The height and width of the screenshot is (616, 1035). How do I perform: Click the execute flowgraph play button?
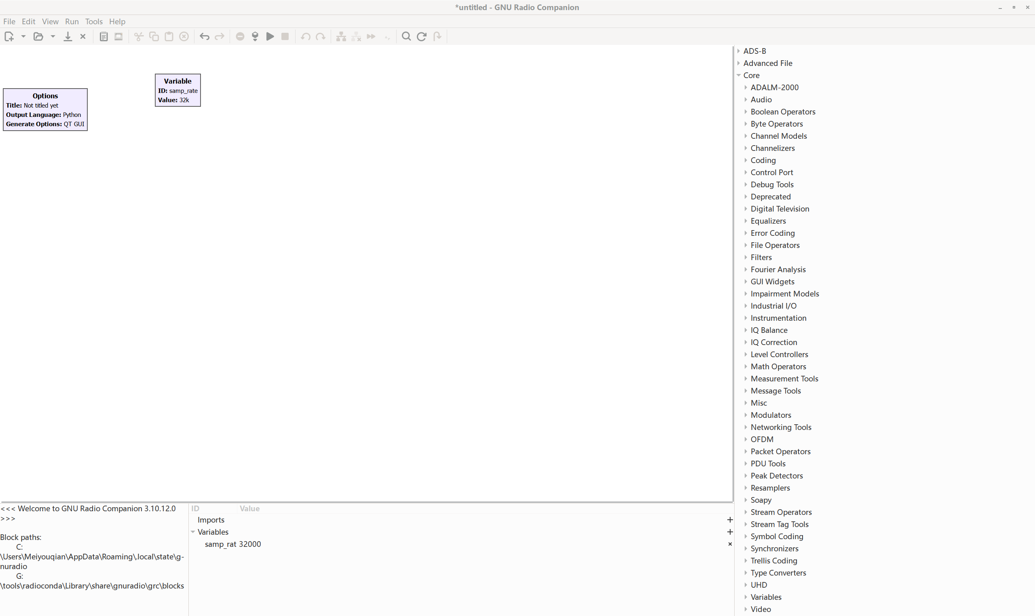(270, 36)
